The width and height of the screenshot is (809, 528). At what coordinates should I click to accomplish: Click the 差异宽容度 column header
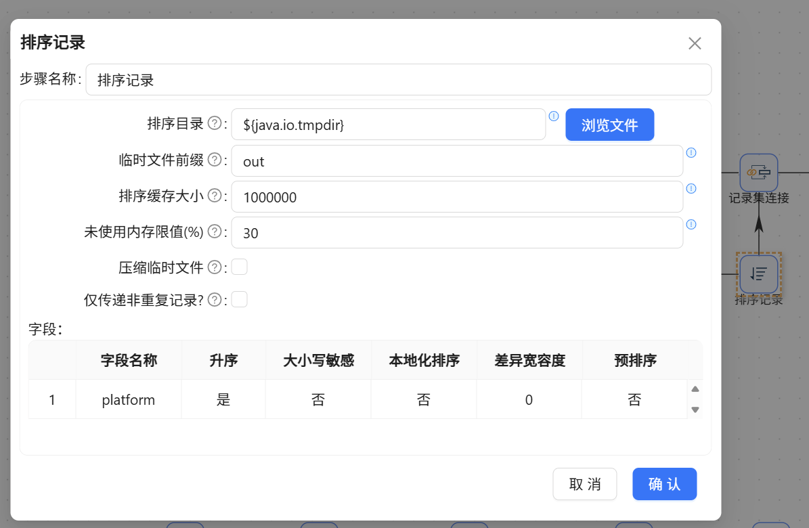point(529,360)
